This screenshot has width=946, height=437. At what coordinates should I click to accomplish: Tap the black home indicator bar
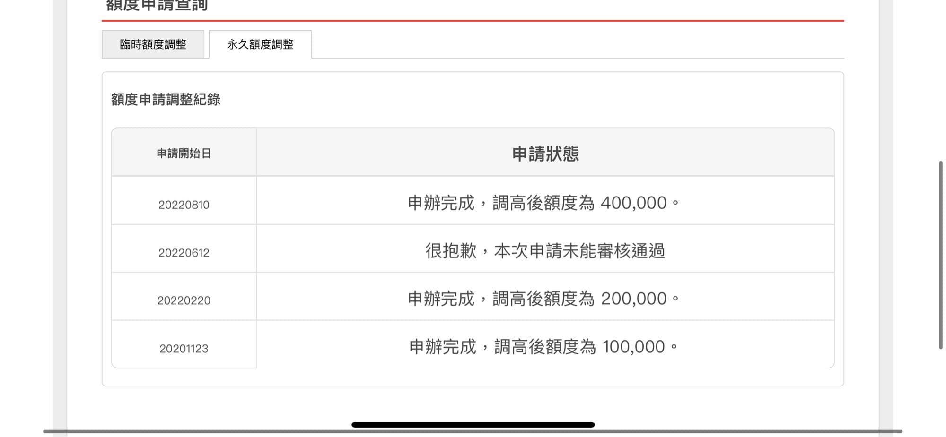(473, 425)
